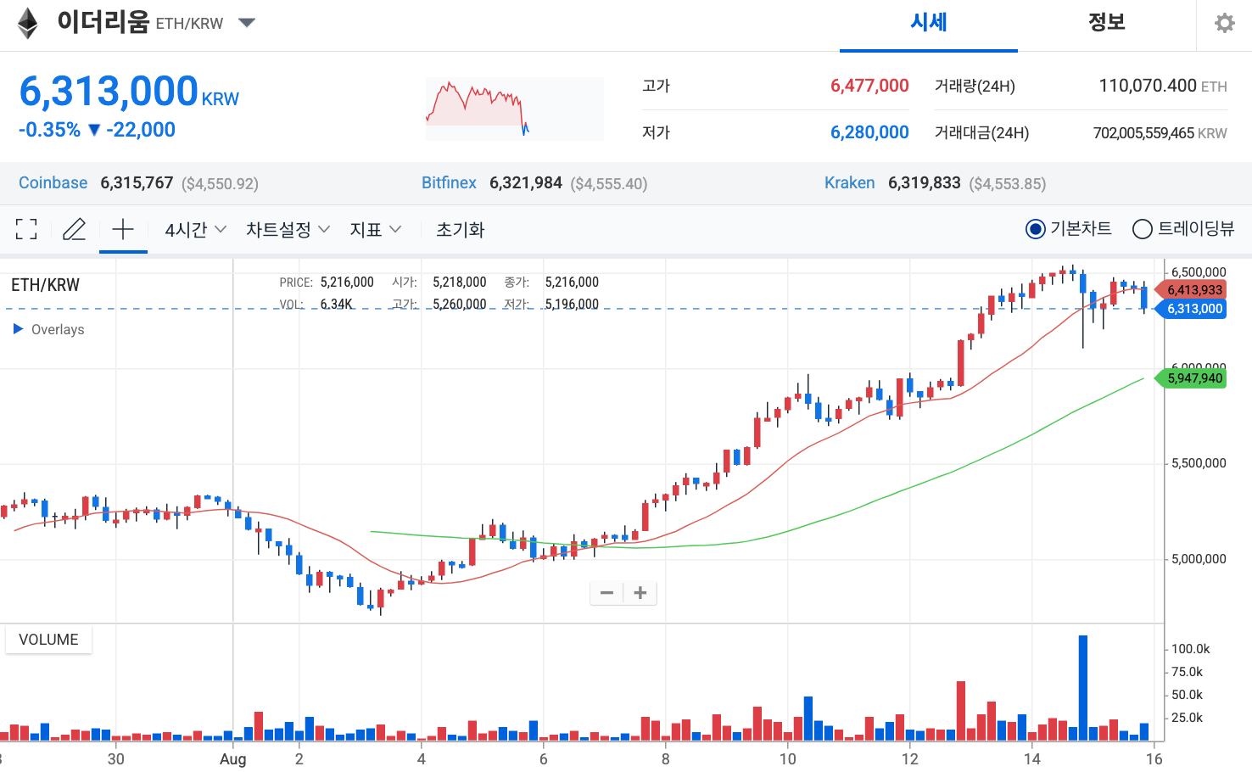The height and width of the screenshot is (772, 1252).
Task: Open the 차트설정 chart settings dropdown
Action: tap(287, 229)
